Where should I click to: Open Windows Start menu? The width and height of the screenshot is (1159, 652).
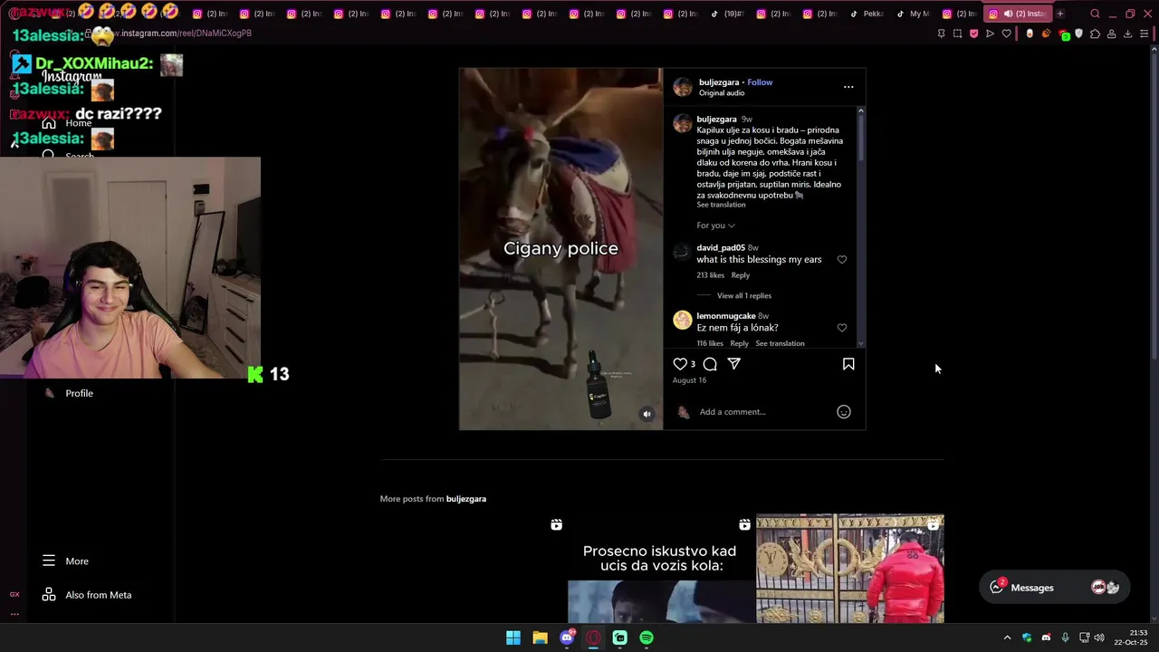click(x=513, y=638)
